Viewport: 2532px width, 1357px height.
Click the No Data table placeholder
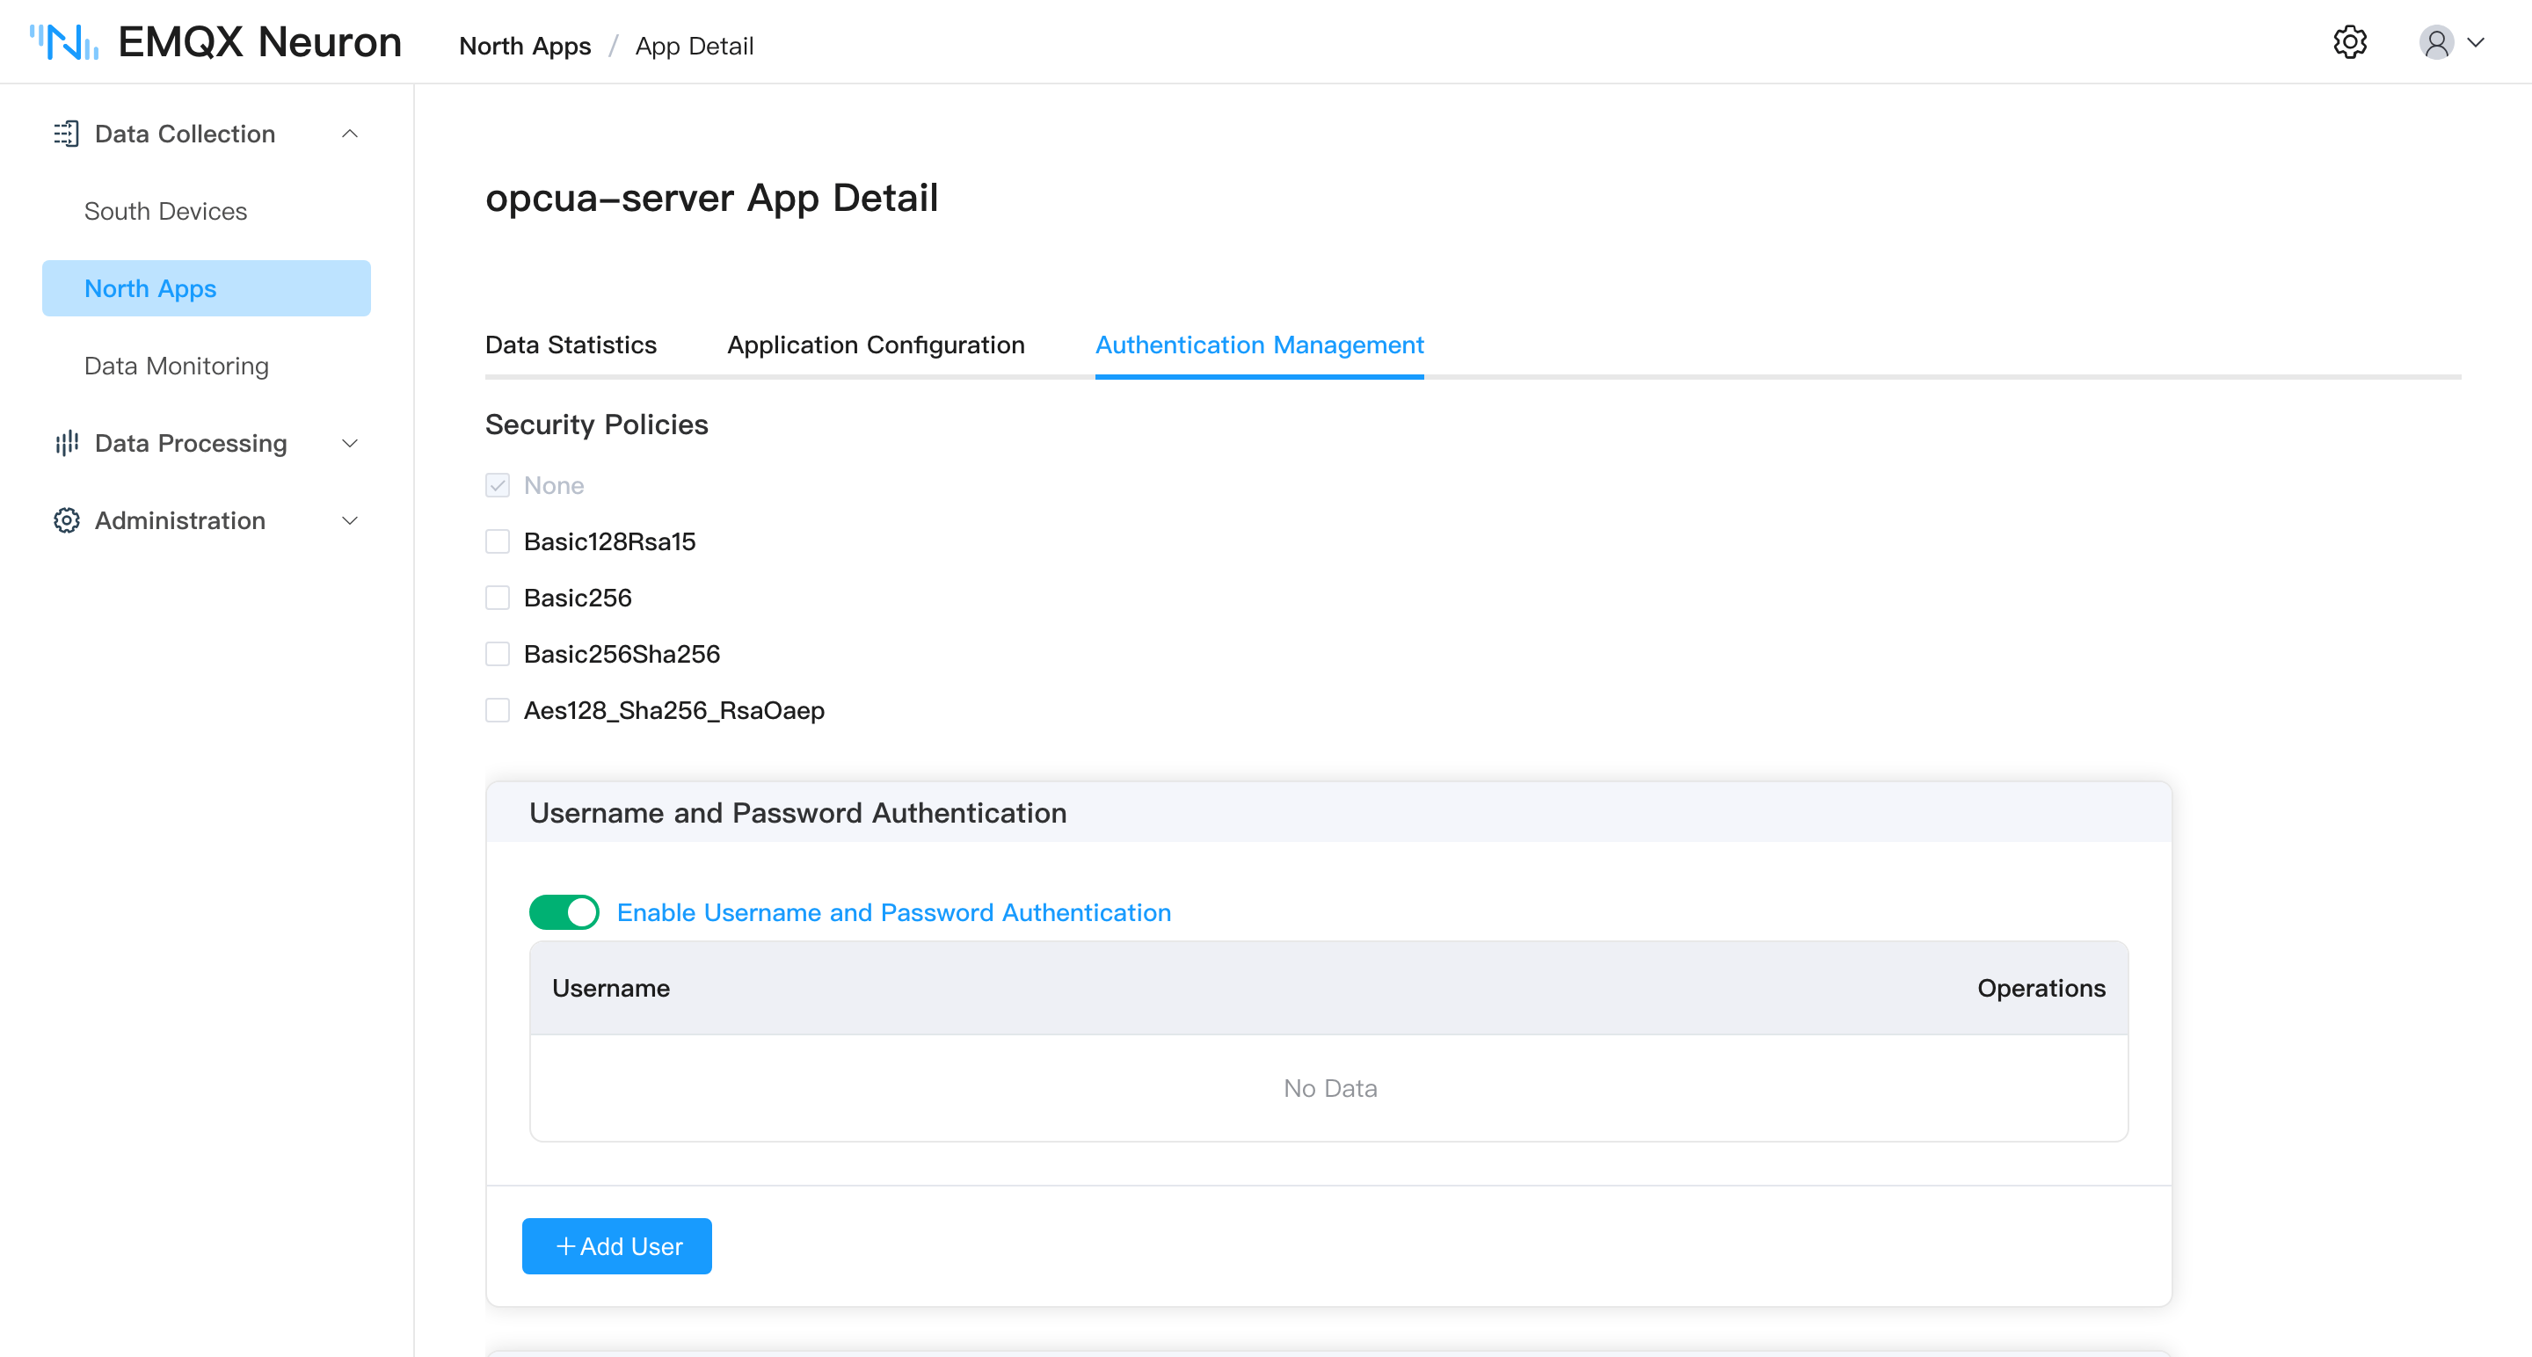click(x=1330, y=1089)
